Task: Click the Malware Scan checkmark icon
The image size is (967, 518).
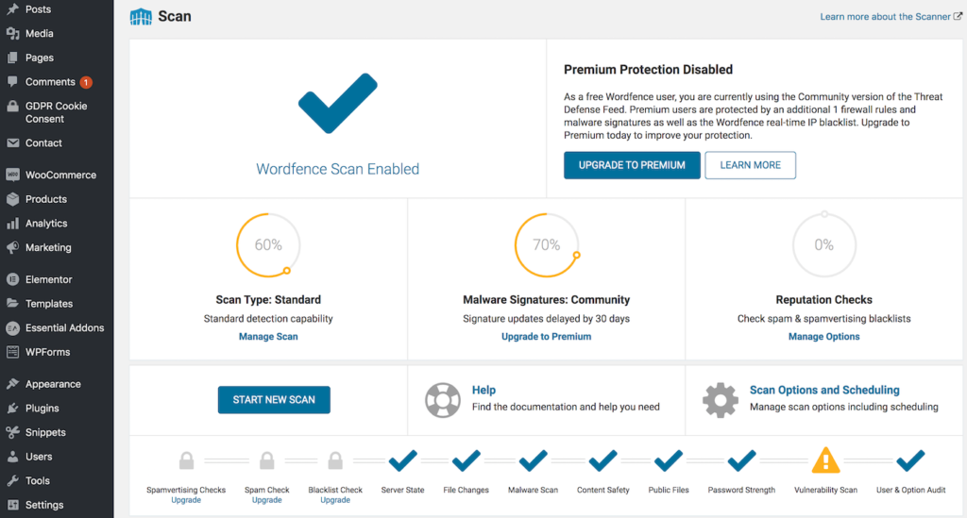Action: (533, 460)
